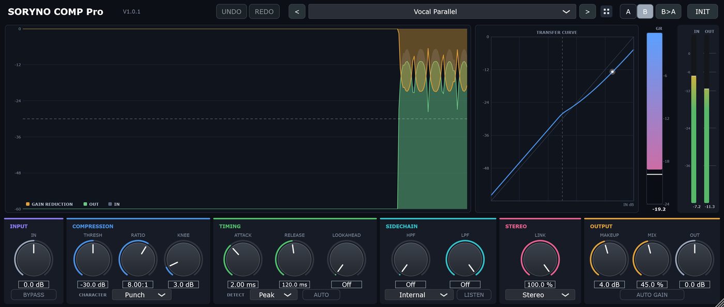Switch to state A
Viewport: 724px width, 307px height.
628,11
